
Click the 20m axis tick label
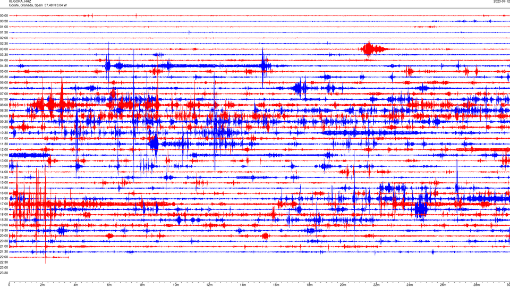pos(343,285)
